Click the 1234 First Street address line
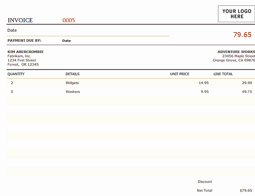 coord(22,60)
